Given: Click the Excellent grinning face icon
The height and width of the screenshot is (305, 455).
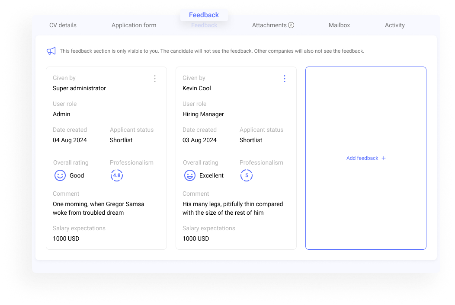Looking at the screenshot, I should coord(189,175).
